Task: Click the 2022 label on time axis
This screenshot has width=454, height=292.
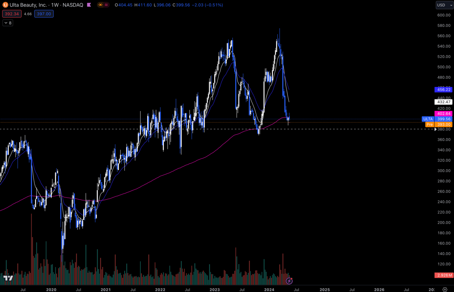Action: click(x=160, y=290)
